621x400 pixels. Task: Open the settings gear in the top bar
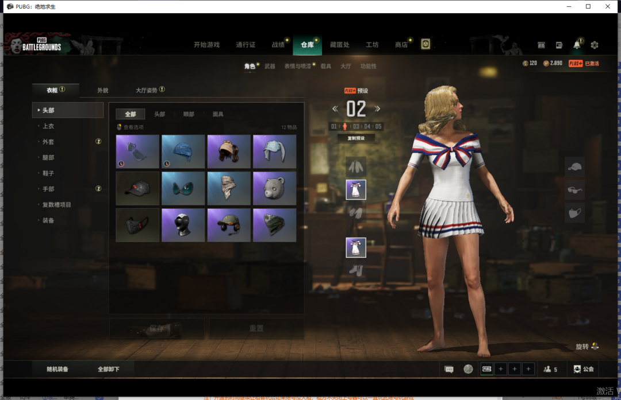coord(595,45)
